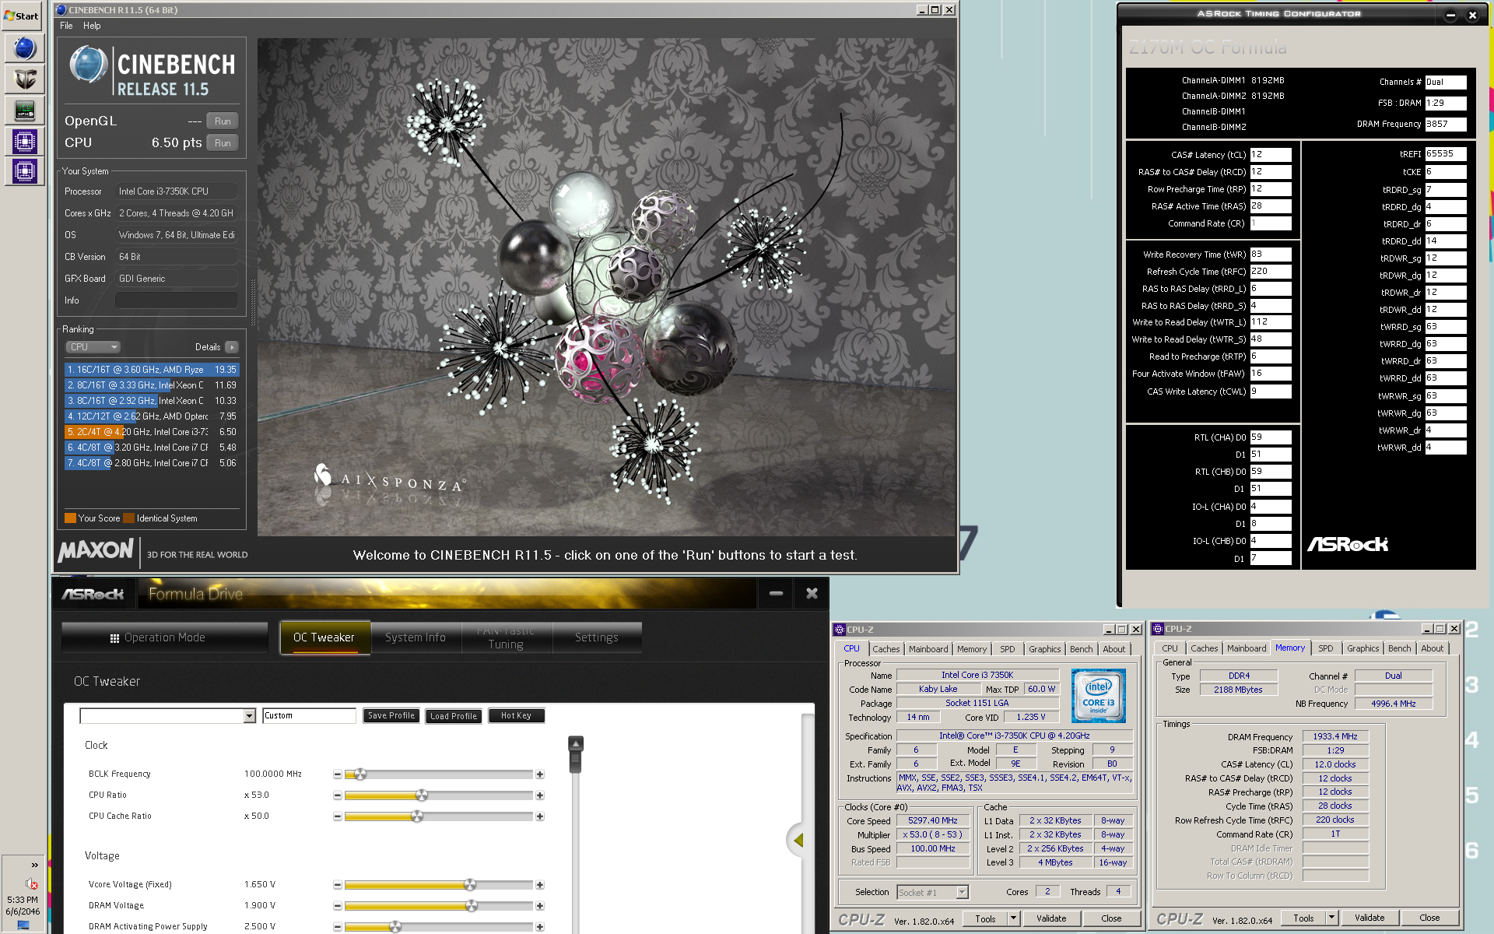The height and width of the screenshot is (934, 1494).
Task: Open Tools dropdown arrow in right CPU-Z
Action: point(1331,918)
